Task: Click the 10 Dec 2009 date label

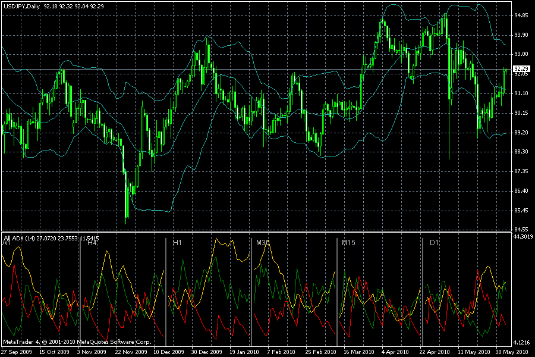Action: pyautogui.click(x=169, y=352)
